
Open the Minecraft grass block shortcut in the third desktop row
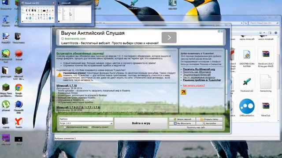click(19, 71)
